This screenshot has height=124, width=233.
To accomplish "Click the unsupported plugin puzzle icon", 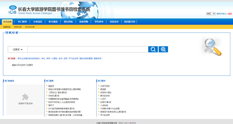I will coord(25,97).
